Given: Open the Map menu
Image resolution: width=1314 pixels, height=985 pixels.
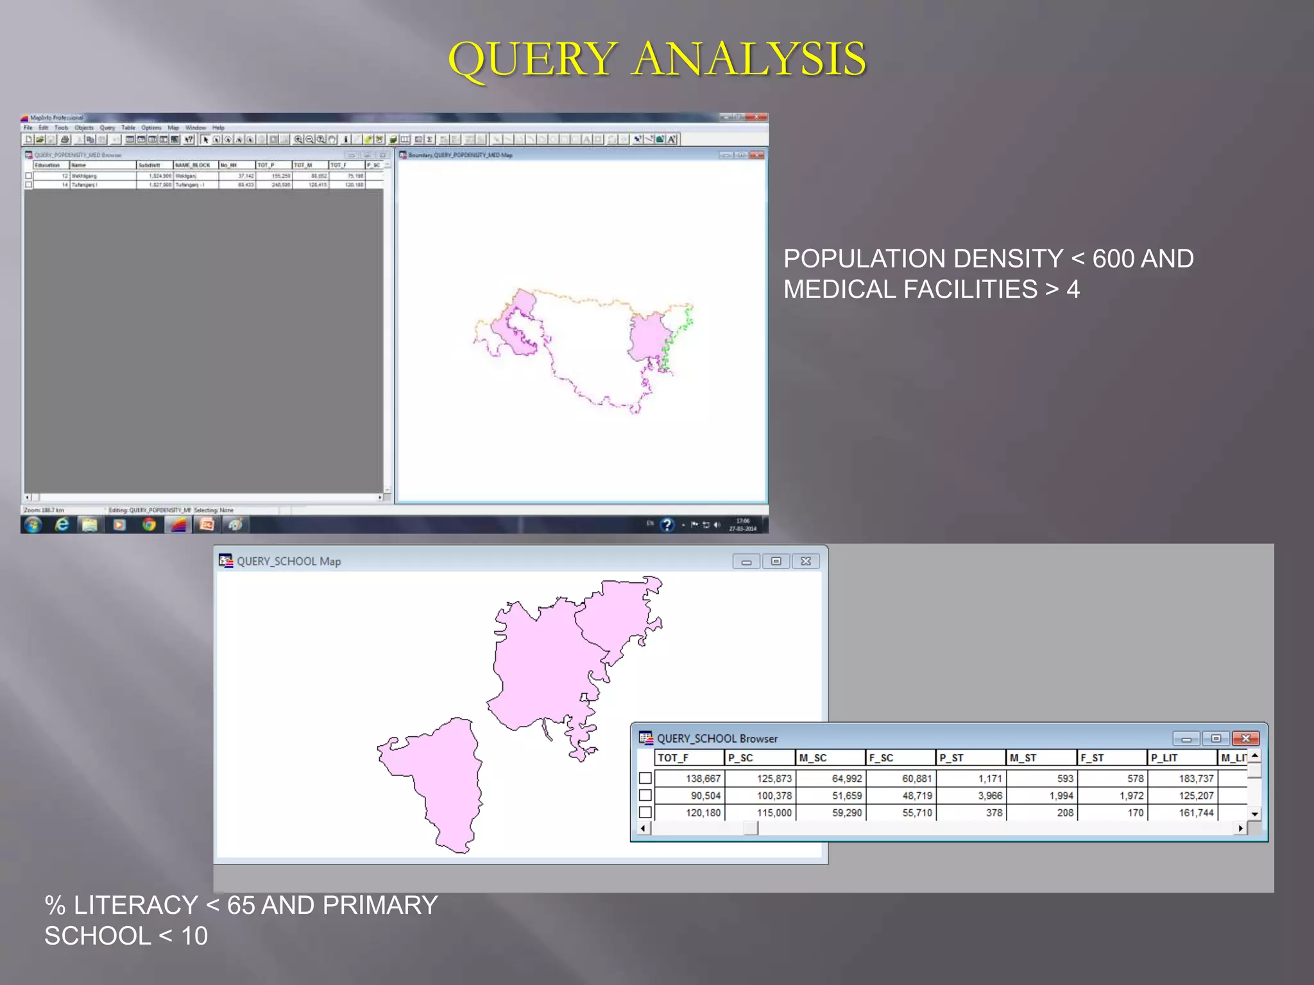Looking at the screenshot, I should point(173,128).
